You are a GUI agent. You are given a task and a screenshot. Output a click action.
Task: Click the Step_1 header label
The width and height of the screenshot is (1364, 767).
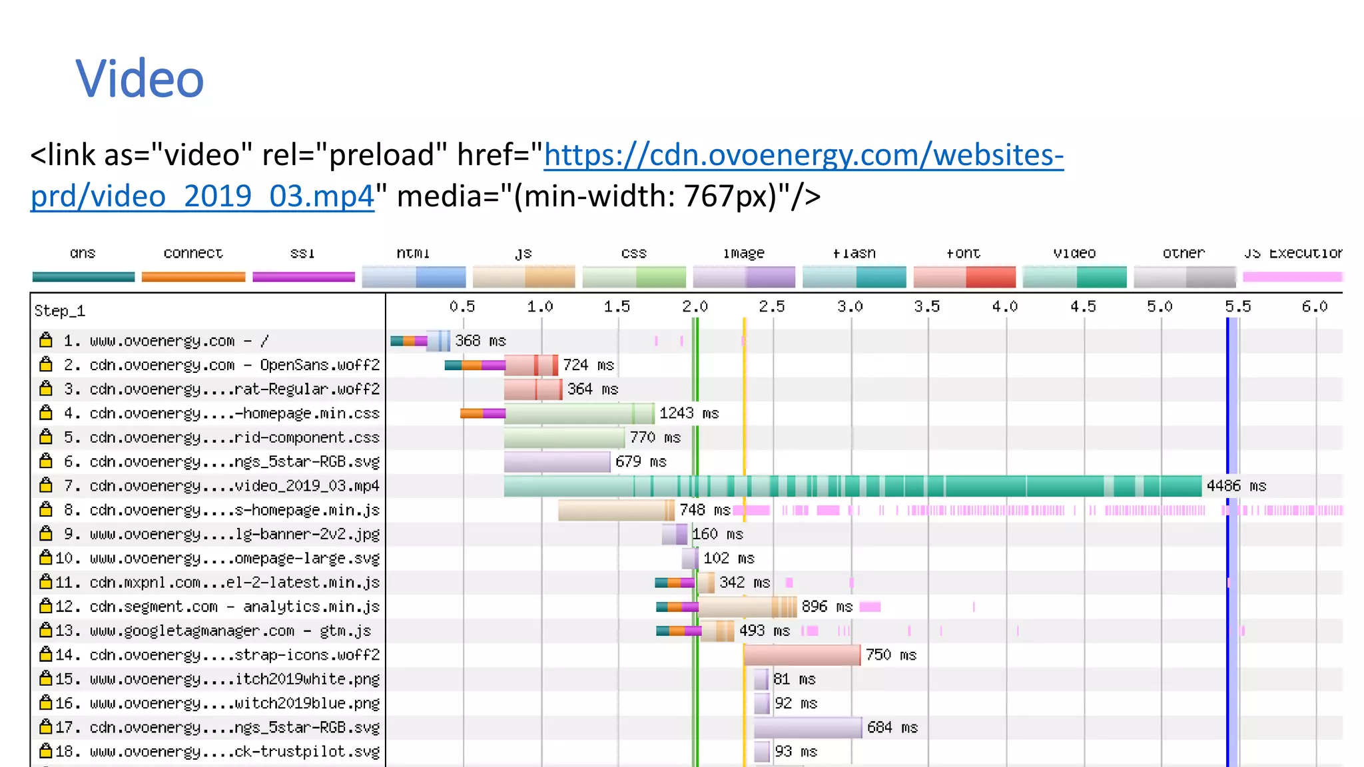[x=60, y=311]
